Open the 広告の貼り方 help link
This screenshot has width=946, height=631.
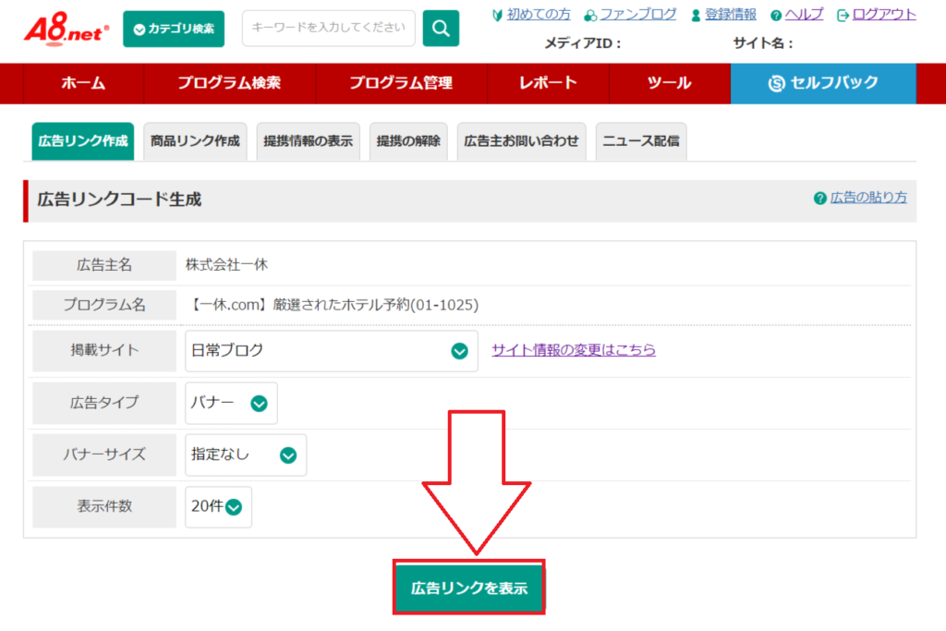868,198
